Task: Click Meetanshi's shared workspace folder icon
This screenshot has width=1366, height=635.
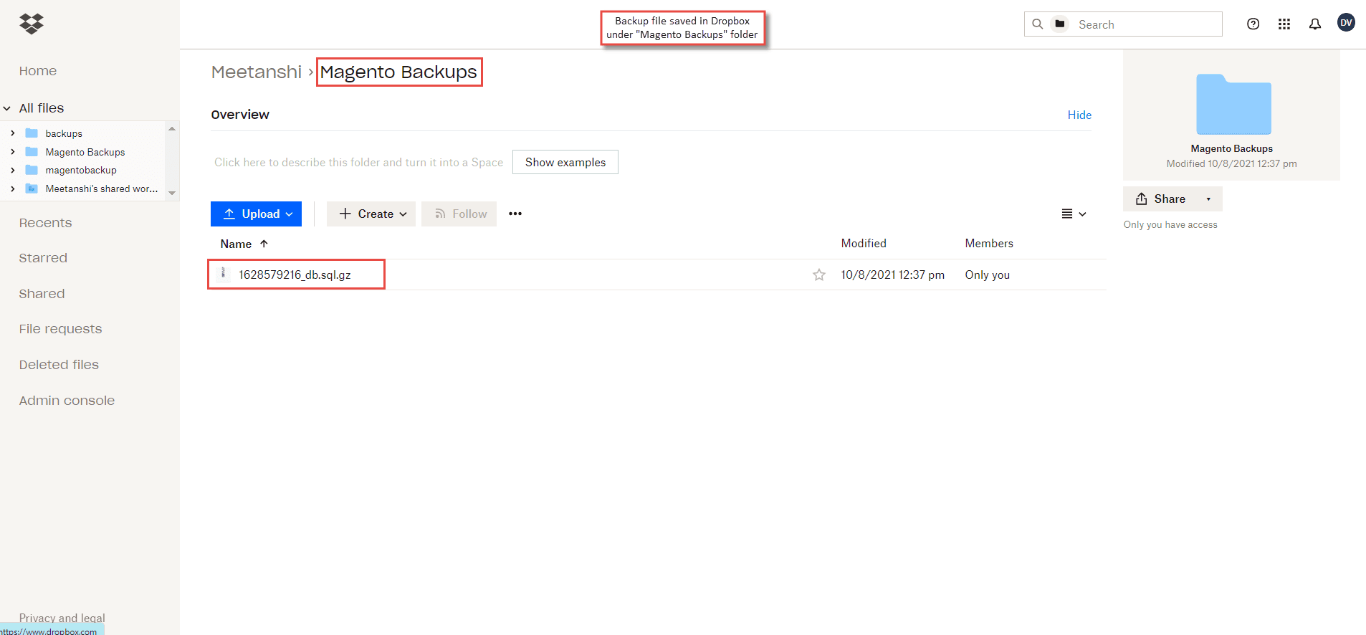Action: [x=32, y=188]
